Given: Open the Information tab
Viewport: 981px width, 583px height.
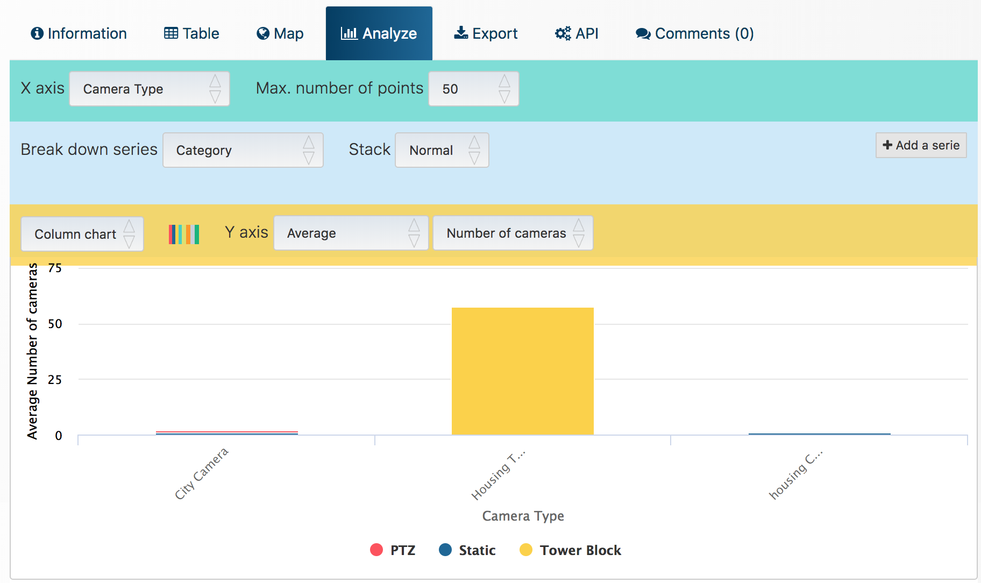Looking at the screenshot, I should tap(79, 33).
